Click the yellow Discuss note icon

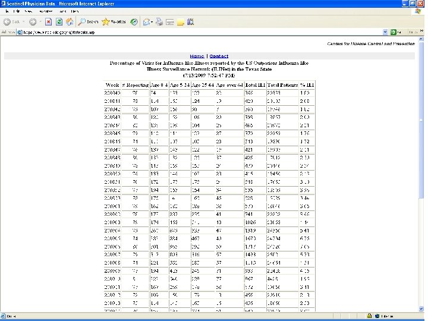pyautogui.click(x=181, y=22)
